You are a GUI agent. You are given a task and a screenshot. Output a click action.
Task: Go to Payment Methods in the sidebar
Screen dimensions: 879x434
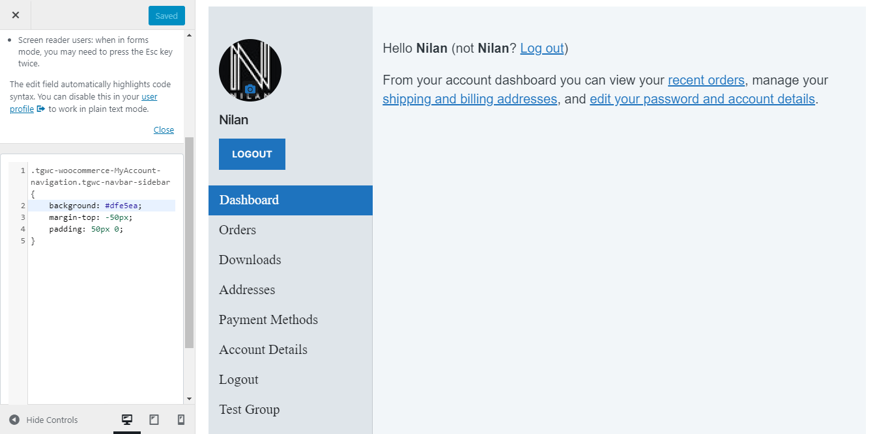268,319
